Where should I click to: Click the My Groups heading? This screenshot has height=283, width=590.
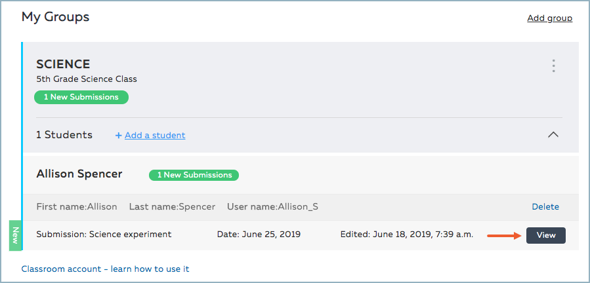coord(55,17)
